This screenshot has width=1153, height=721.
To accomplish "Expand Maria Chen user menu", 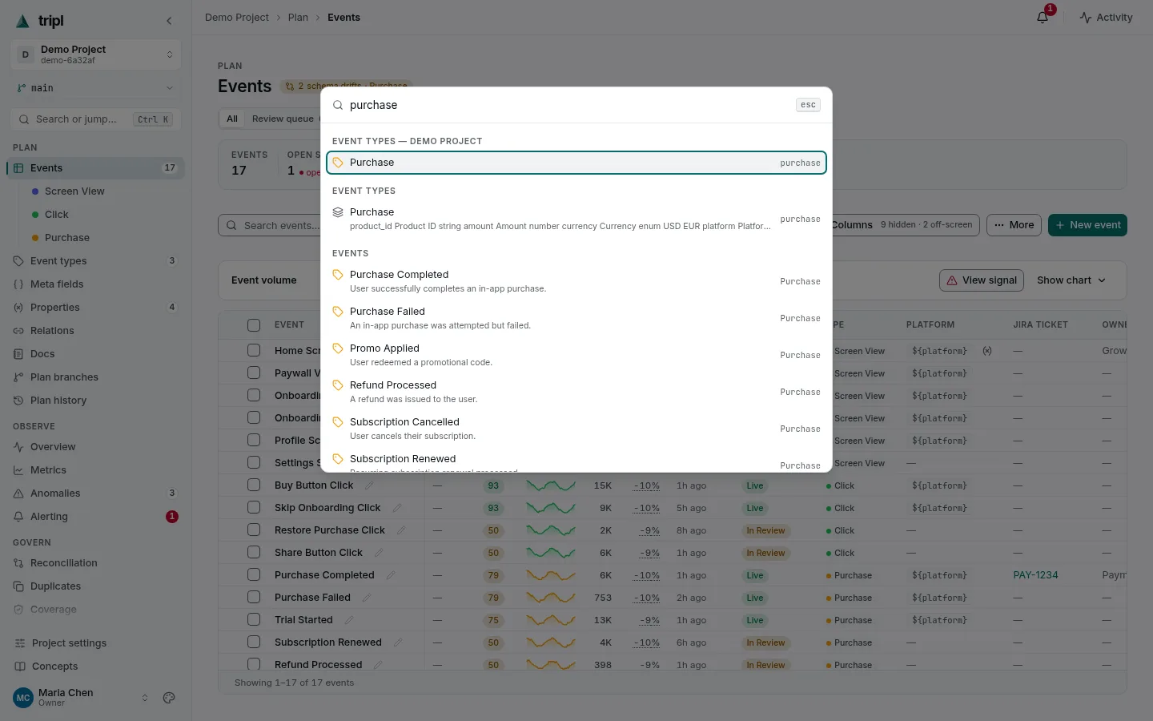I will tap(81, 698).
